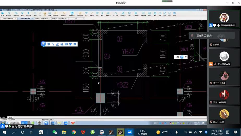Click the 打印 print tool

tap(149, 14)
